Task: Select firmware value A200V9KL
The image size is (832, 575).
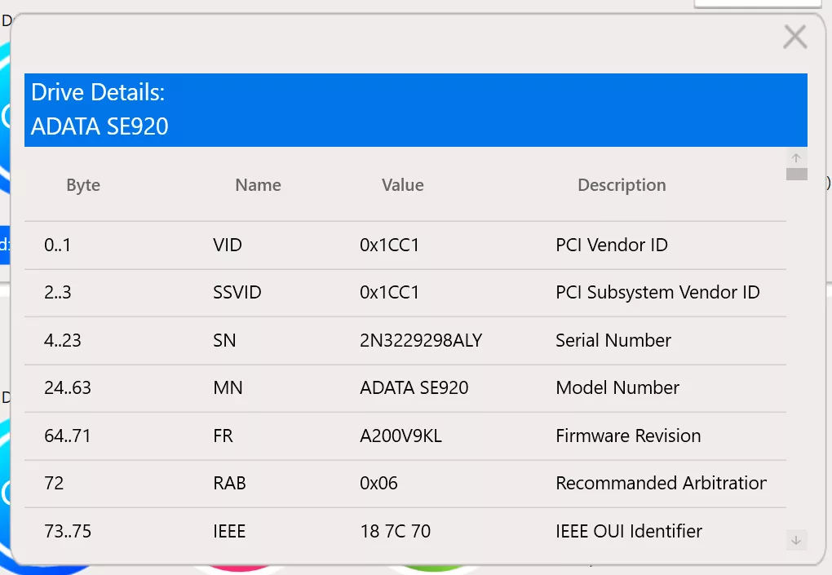Action: click(401, 436)
